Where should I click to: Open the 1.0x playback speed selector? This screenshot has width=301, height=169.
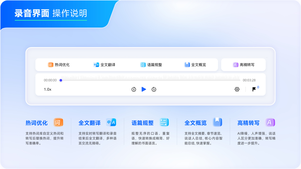pyautogui.click(x=47, y=89)
